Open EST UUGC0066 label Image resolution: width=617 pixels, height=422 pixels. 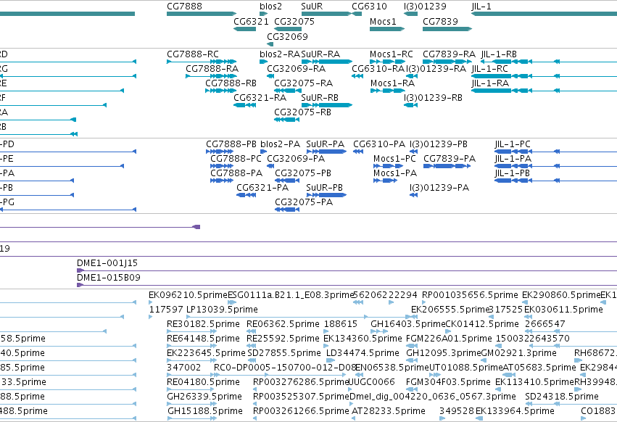click(x=372, y=382)
